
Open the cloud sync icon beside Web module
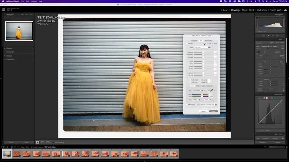click(285, 10)
